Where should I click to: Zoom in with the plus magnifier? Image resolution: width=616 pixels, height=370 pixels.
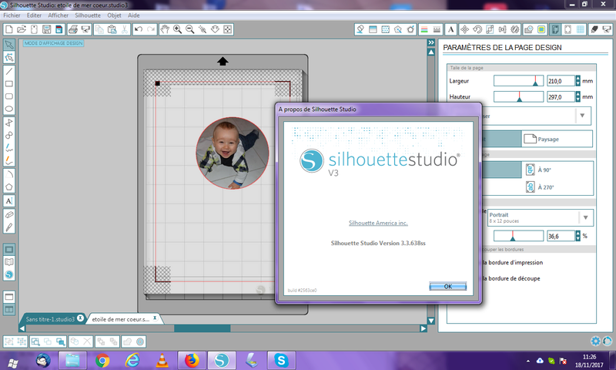[x=178, y=29]
